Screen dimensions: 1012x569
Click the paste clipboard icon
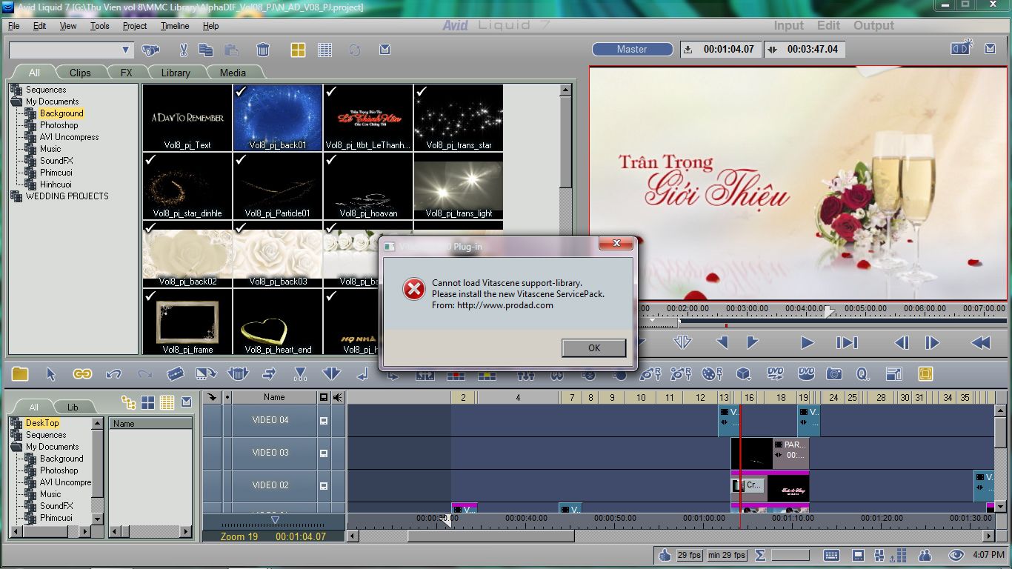click(x=231, y=50)
